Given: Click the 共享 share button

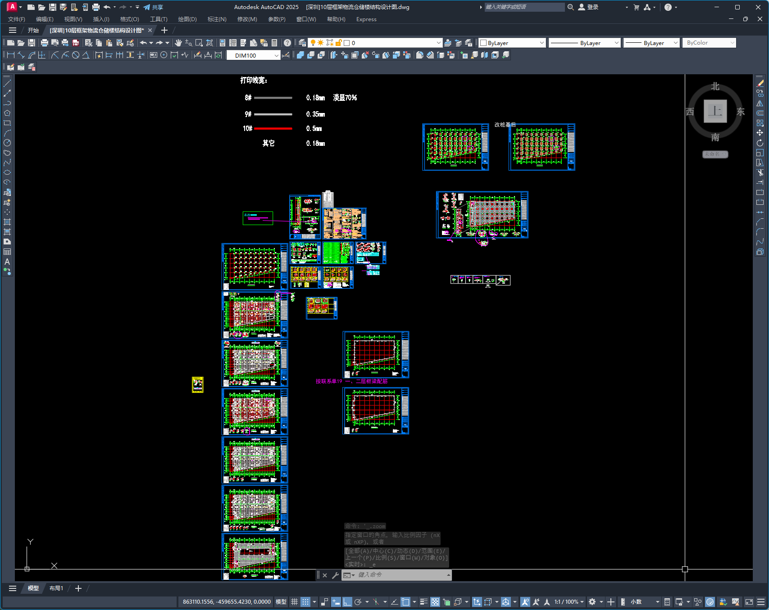Looking at the screenshot, I should pyautogui.click(x=153, y=7).
